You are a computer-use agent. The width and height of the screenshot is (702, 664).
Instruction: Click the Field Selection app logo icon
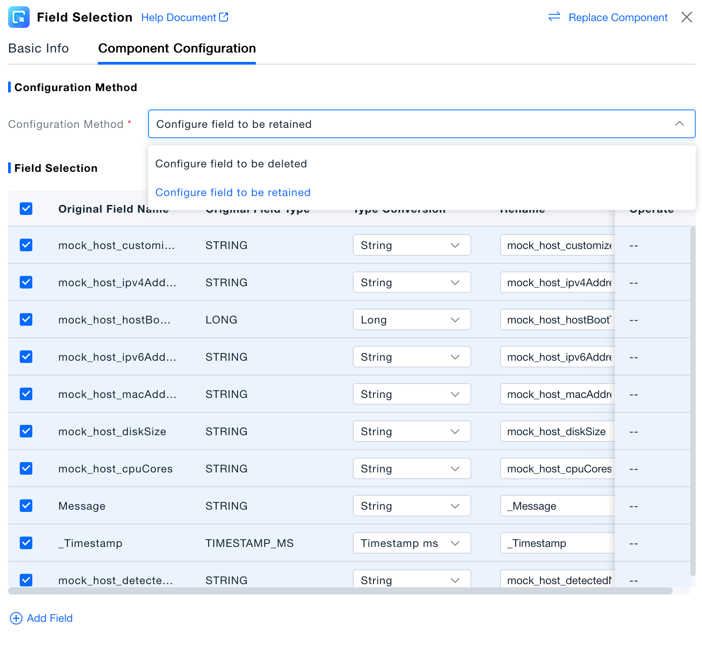tap(19, 17)
